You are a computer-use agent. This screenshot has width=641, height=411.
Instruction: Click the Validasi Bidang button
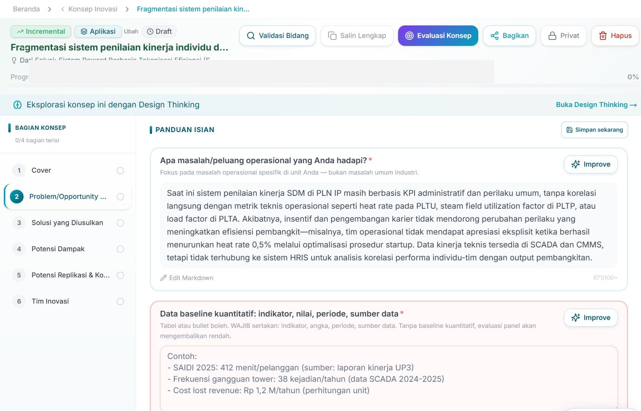pos(278,36)
